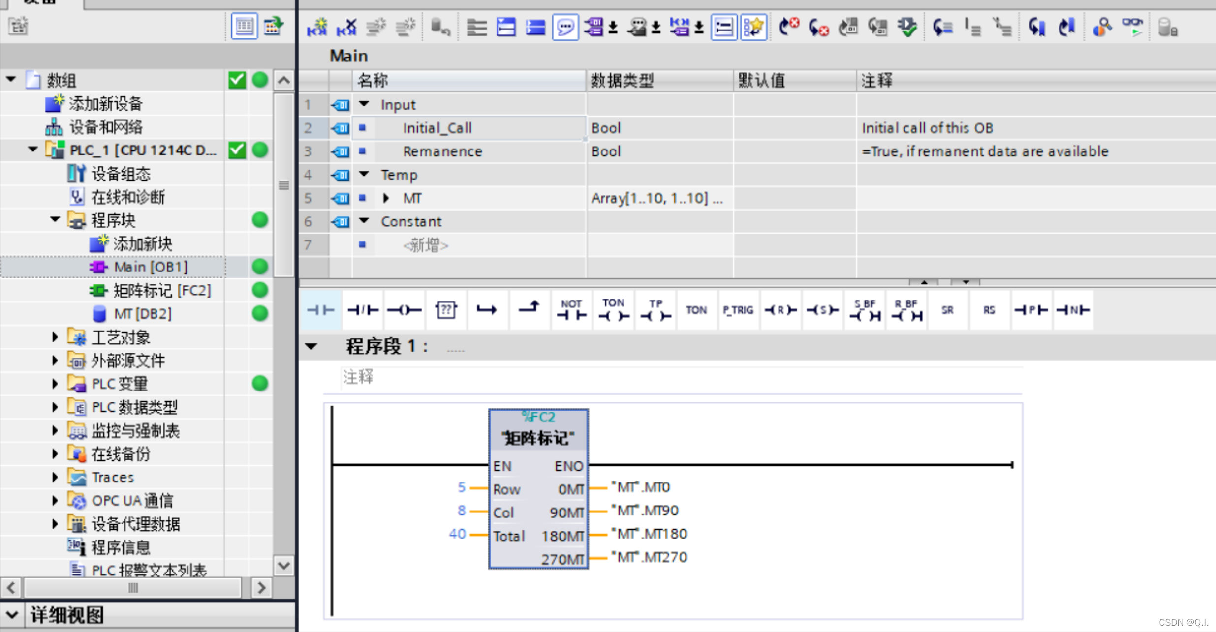
Task: Expand the MT array variable
Action: [386, 198]
